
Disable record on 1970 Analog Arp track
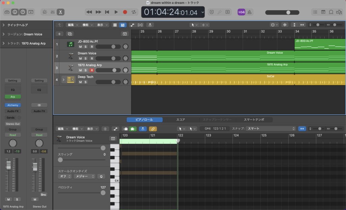coord(92,70)
